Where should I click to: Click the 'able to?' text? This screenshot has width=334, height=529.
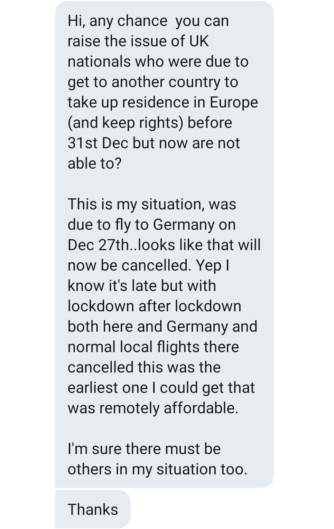tap(95, 163)
